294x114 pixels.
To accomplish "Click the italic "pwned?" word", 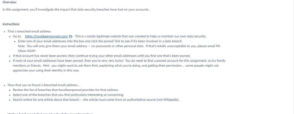I will [109, 41].
